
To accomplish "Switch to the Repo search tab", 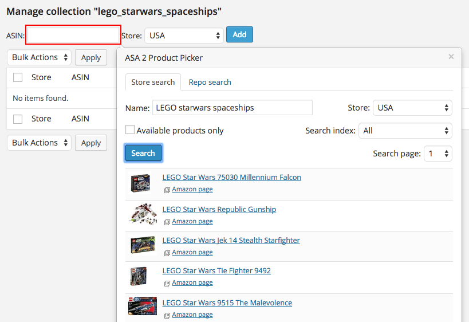I will pyautogui.click(x=210, y=82).
